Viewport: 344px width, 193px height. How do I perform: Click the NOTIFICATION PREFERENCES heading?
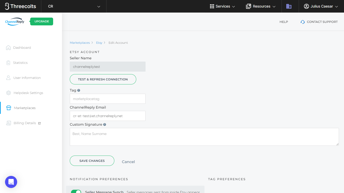(x=99, y=179)
